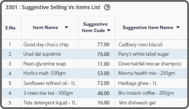
Task: Select Sunflower refined oil - 1L
Action: coord(50,83)
